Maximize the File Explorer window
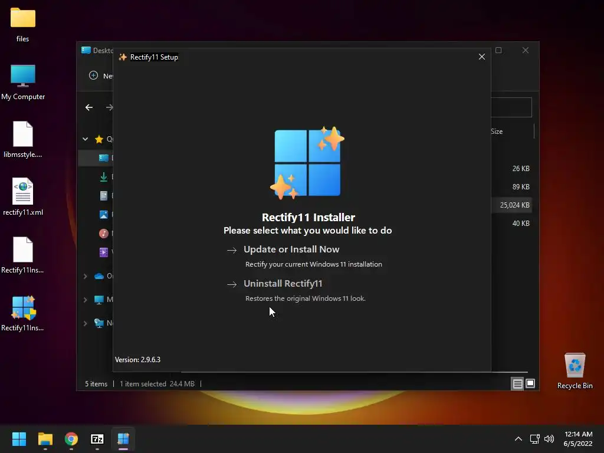Screen dimensions: 604x453 pyautogui.click(x=498, y=51)
